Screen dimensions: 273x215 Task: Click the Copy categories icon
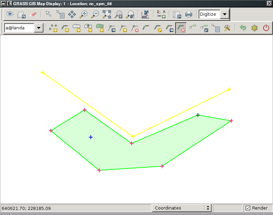point(204,28)
